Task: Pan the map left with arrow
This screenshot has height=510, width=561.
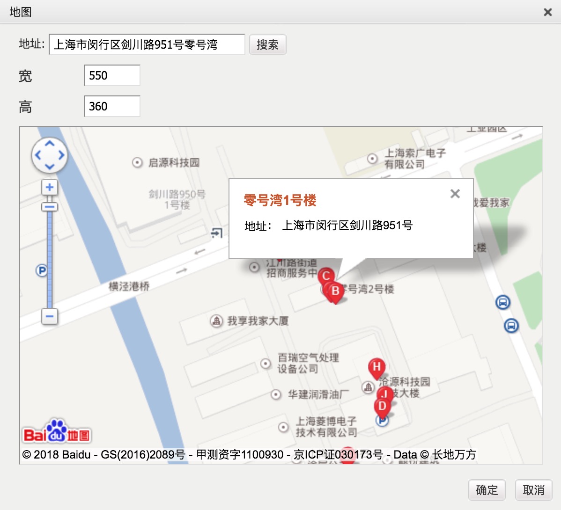Action: click(x=38, y=155)
